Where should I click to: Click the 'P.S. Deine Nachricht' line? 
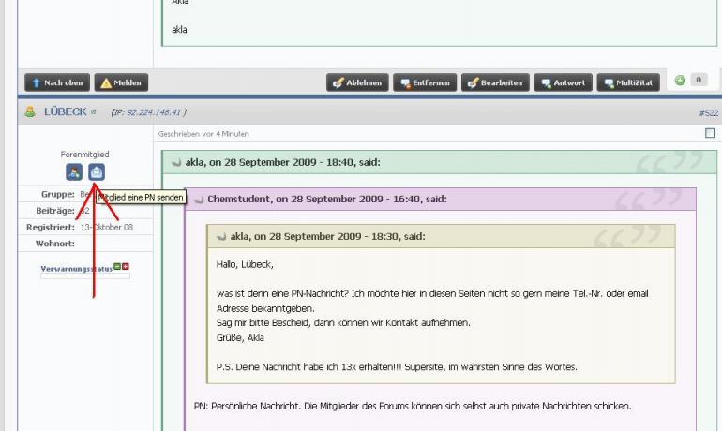[397, 367]
